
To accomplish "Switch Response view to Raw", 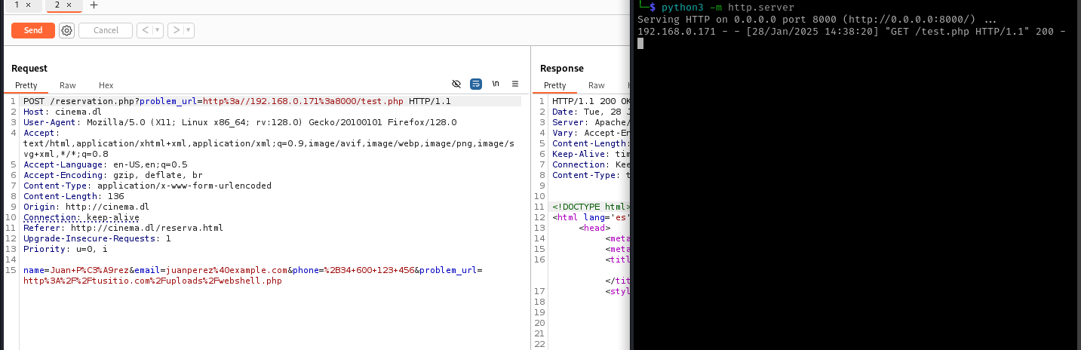I will (x=597, y=85).
